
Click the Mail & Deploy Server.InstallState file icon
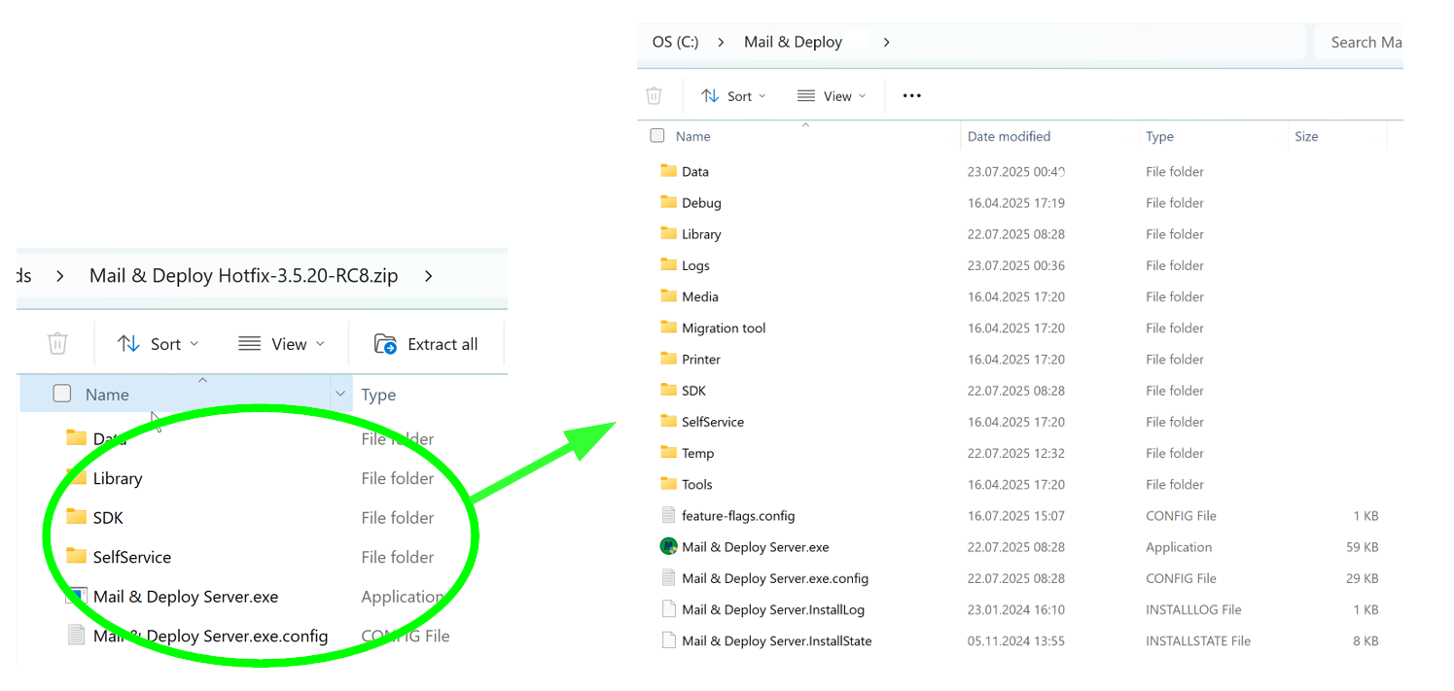coord(668,641)
